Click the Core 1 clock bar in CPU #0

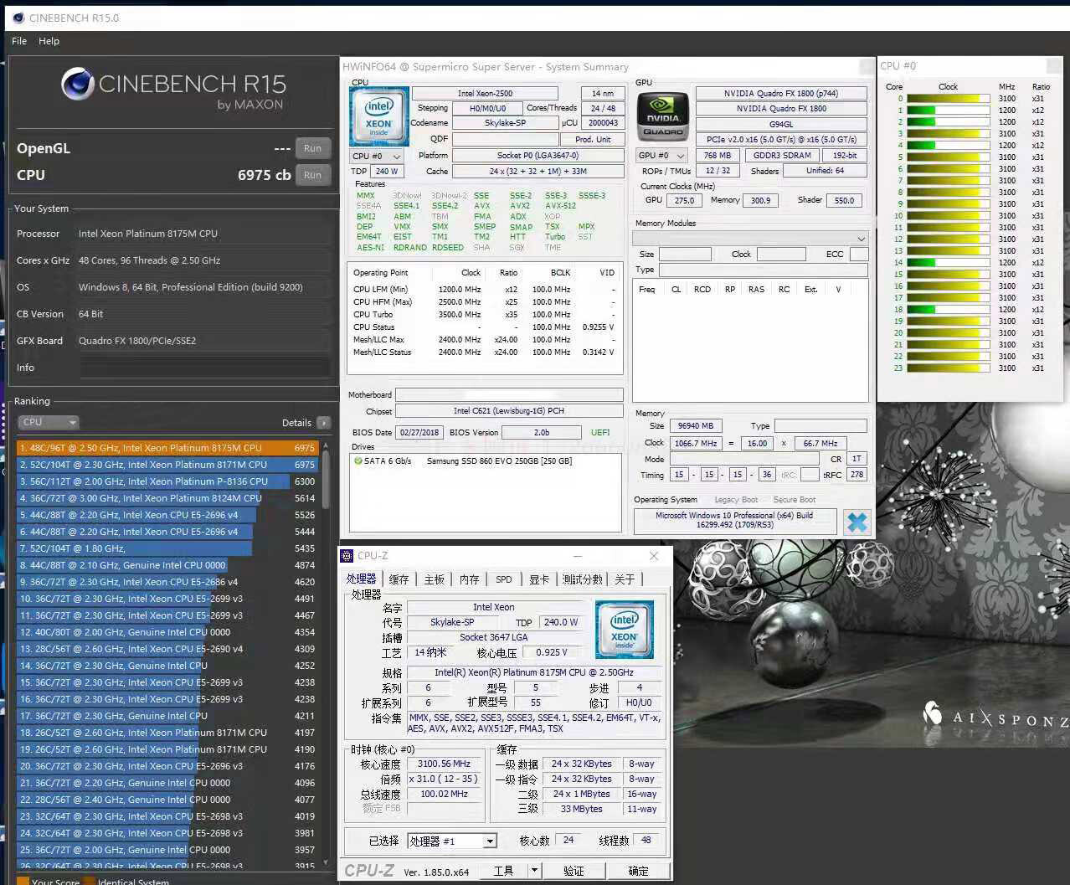[x=948, y=111]
